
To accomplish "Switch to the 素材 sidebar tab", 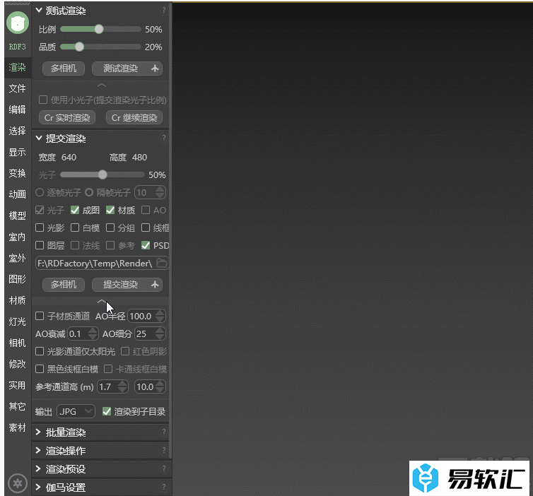I will (x=18, y=427).
